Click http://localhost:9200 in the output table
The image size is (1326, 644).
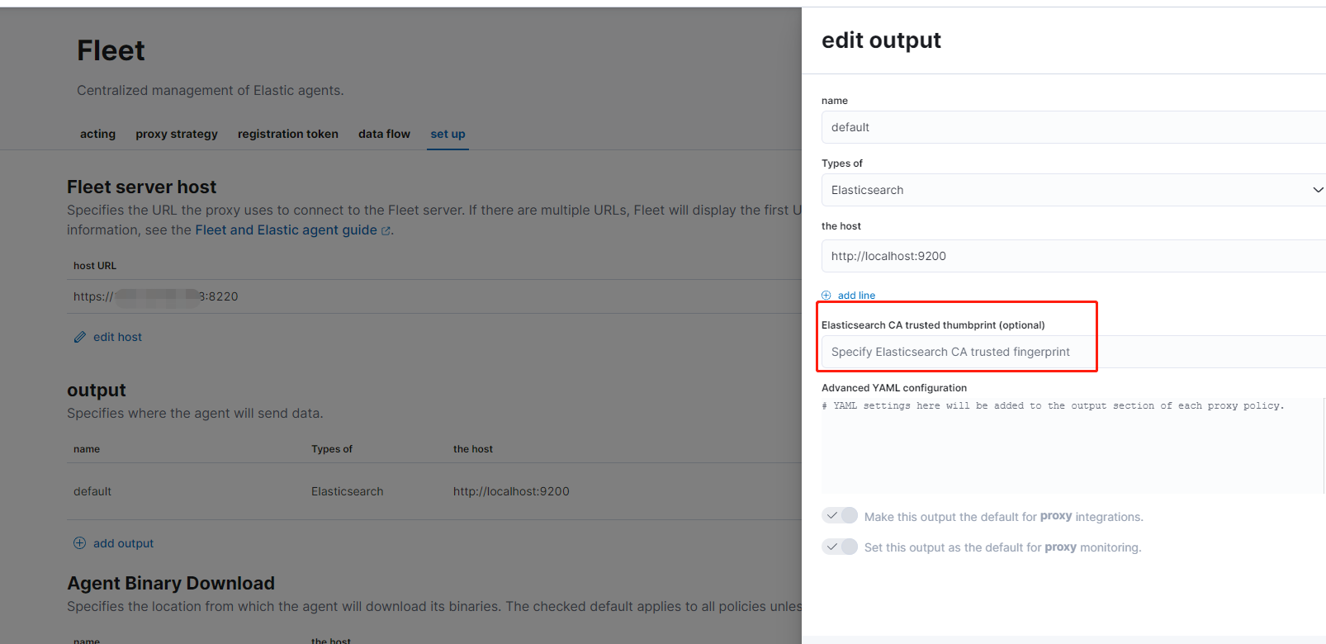coord(511,491)
